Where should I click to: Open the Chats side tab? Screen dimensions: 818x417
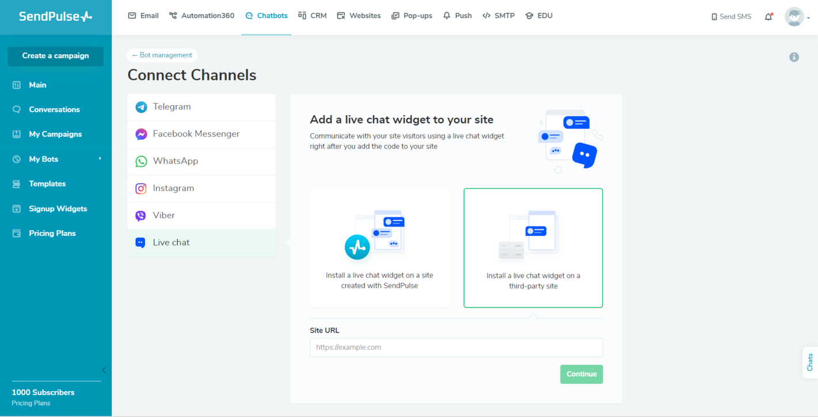(810, 362)
